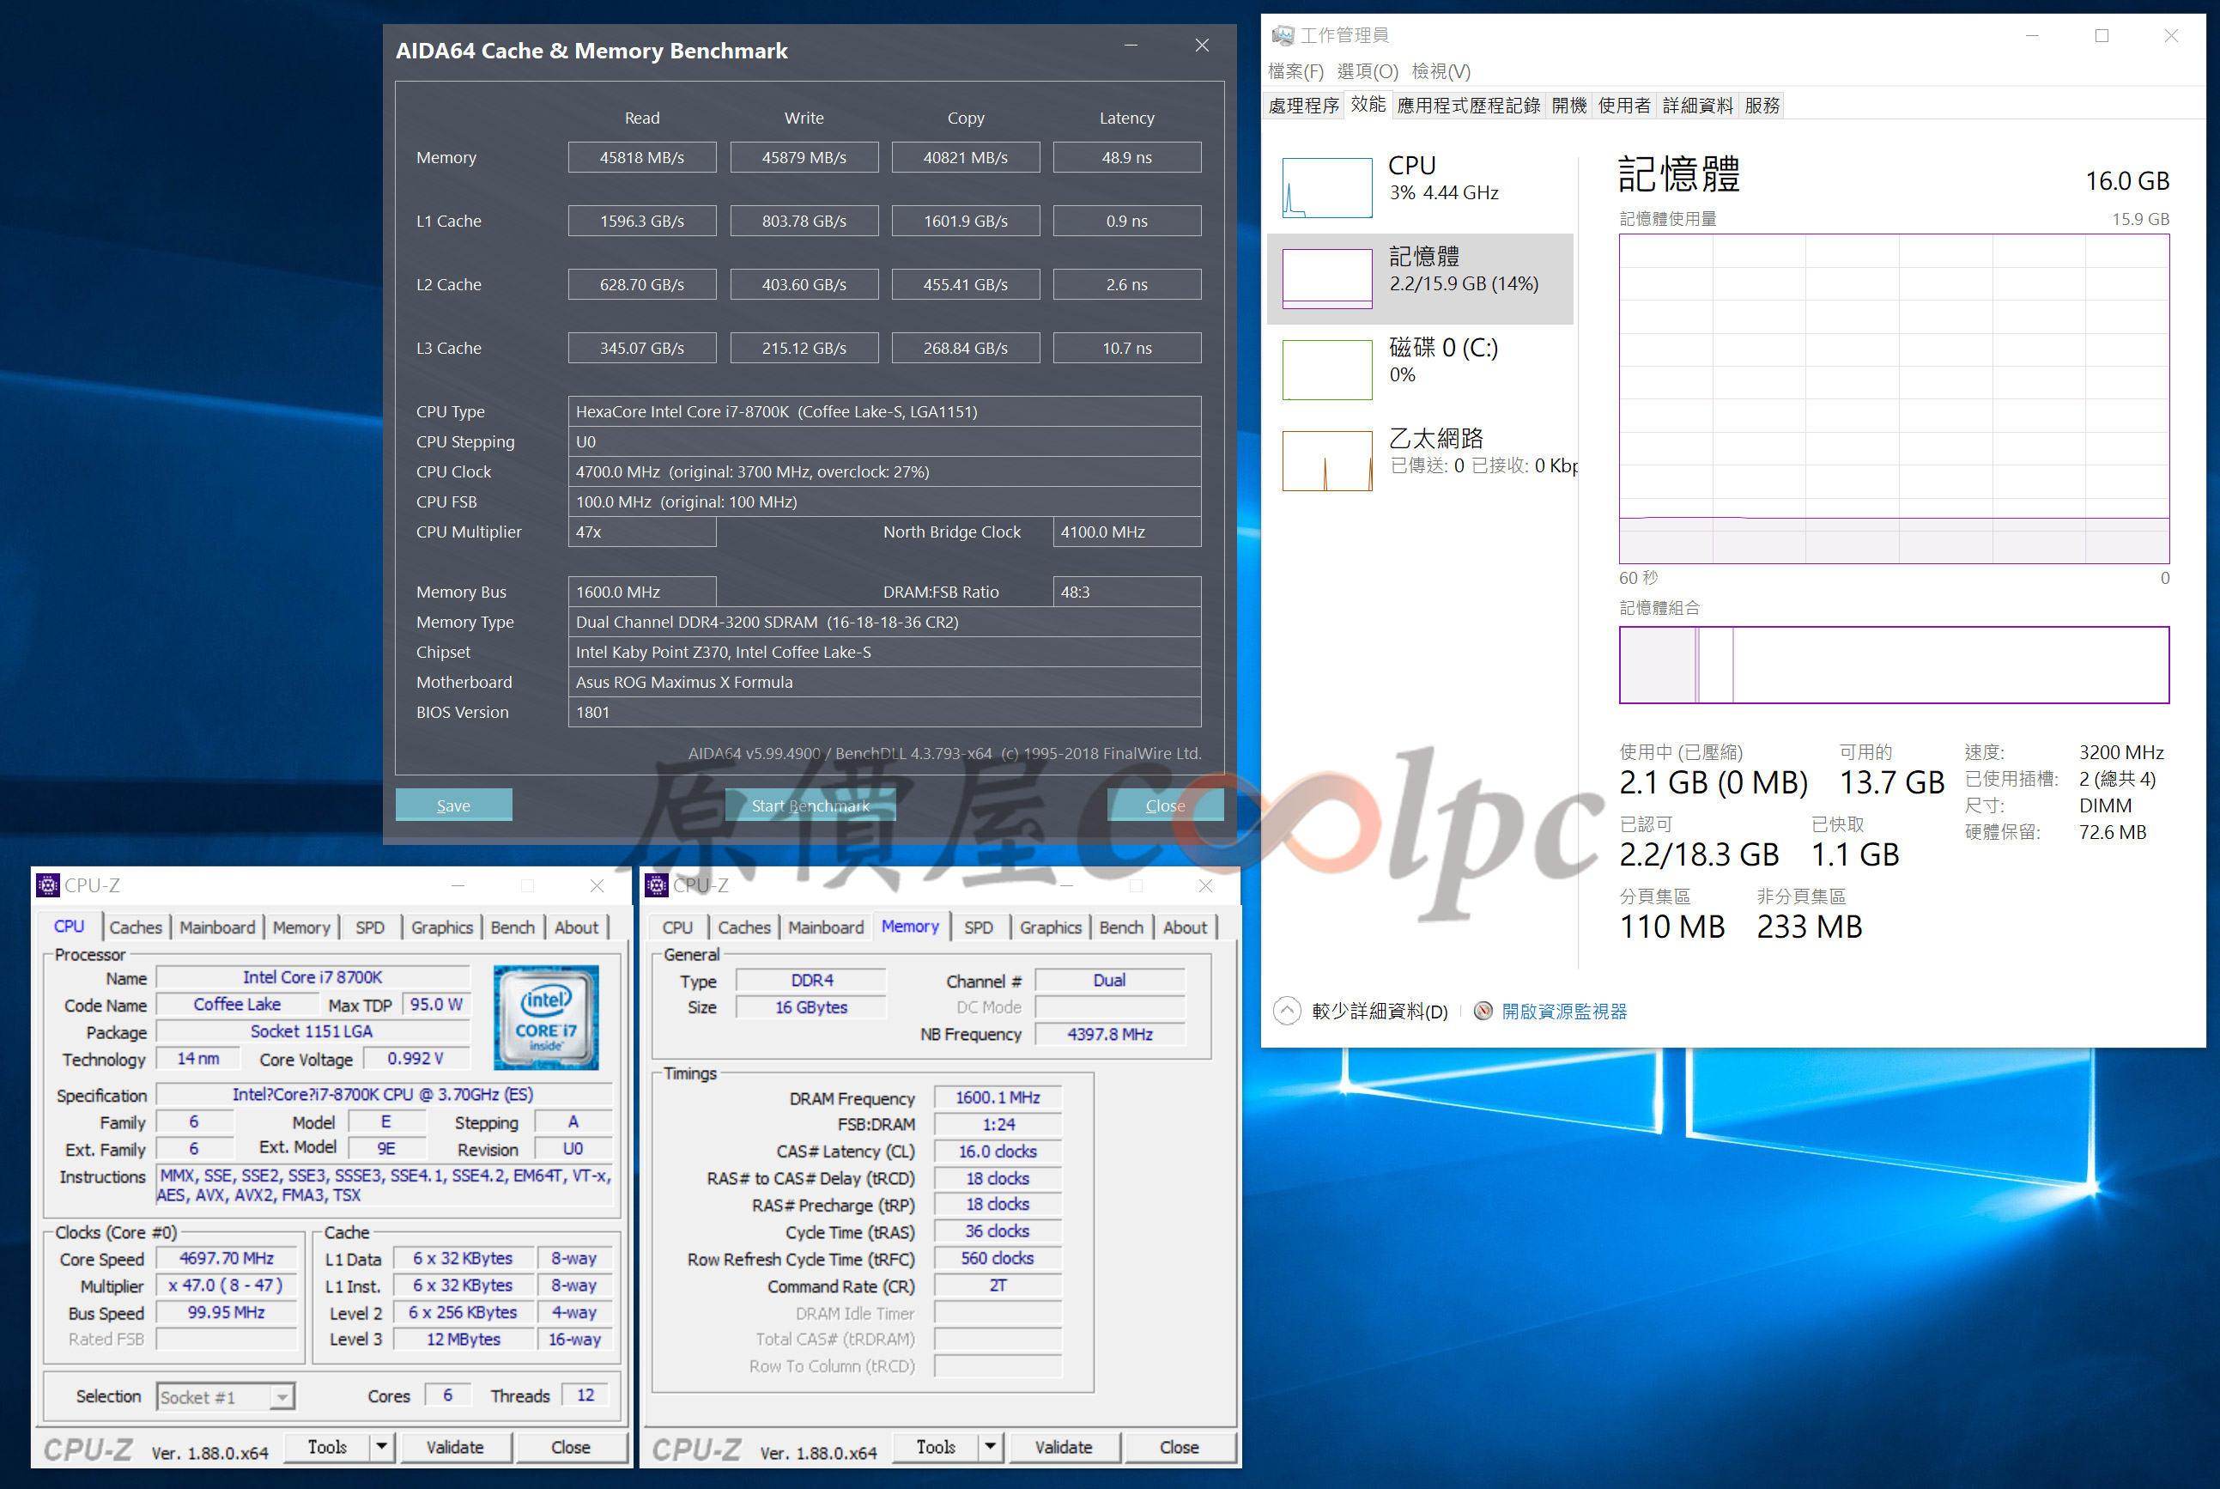Click Start Benchmark button in AIDA64
The height and width of the screenshot is (1489, 2220).
pos(810,805)
